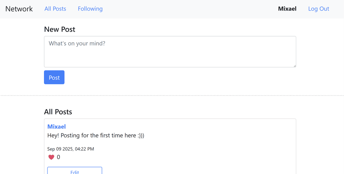Like the post with the heart icon
The height and width of the screenshot is (174, 344).
51,157
